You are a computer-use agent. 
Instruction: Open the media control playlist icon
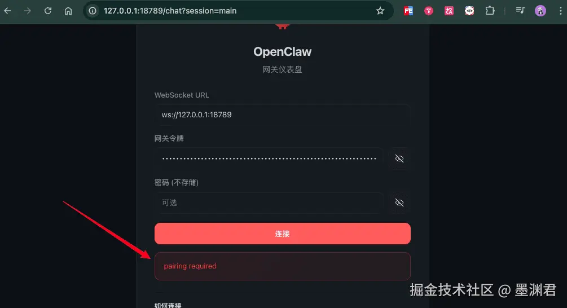tap(520, 11)
